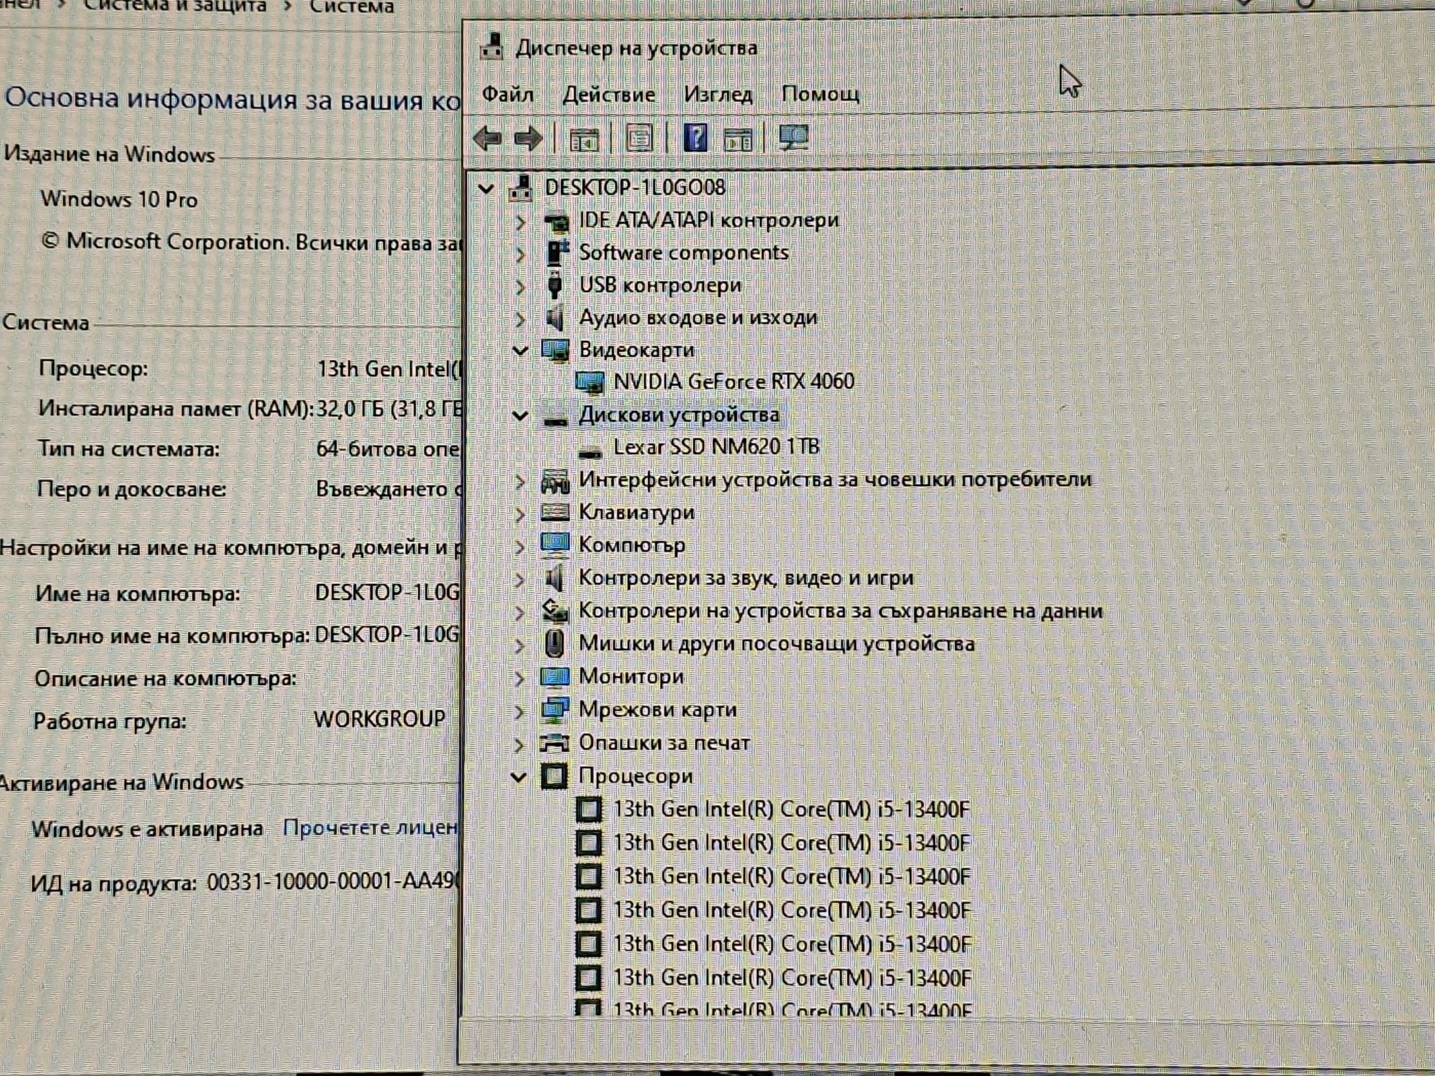Click the USB контролери plug icon
The image size is (1435, 1076).
tap(554, 285)
